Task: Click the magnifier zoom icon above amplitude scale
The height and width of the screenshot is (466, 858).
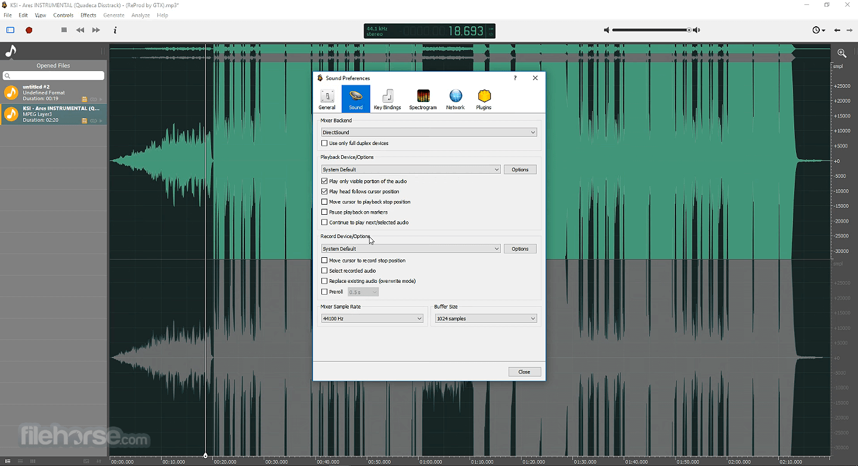Action: (x=842, y=53)
